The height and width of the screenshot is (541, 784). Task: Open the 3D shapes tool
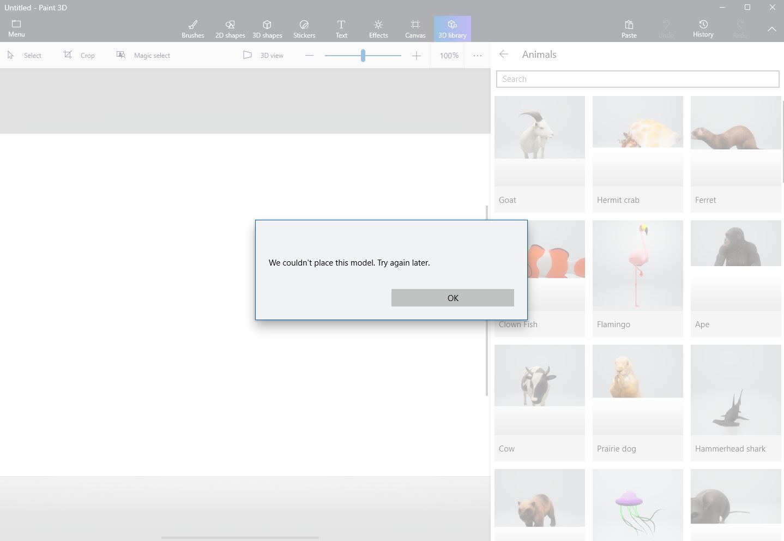[x=267, y=29]
